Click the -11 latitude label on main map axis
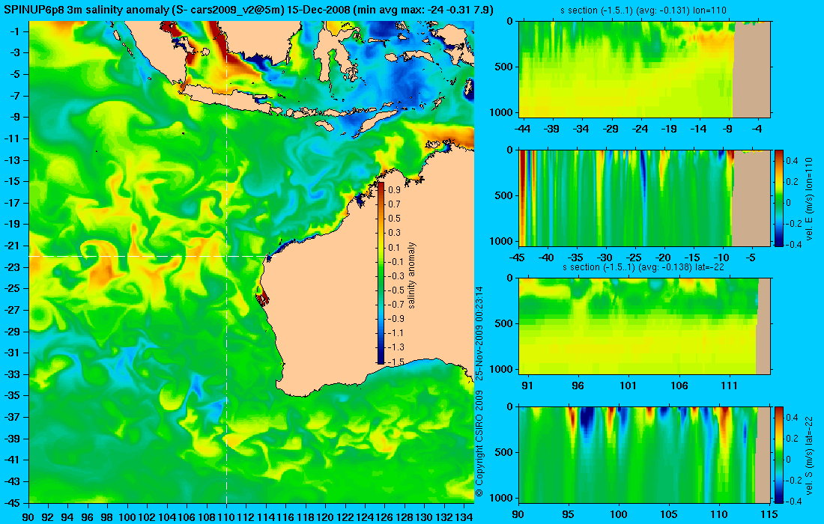The width and height of the screenshot is (824, 524). coord(12,138)
